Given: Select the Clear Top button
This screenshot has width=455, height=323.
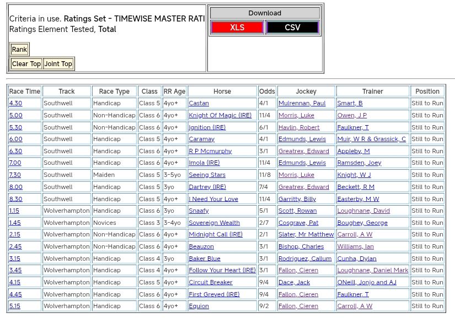Looking at the screenshot, I should coord(26,64).
